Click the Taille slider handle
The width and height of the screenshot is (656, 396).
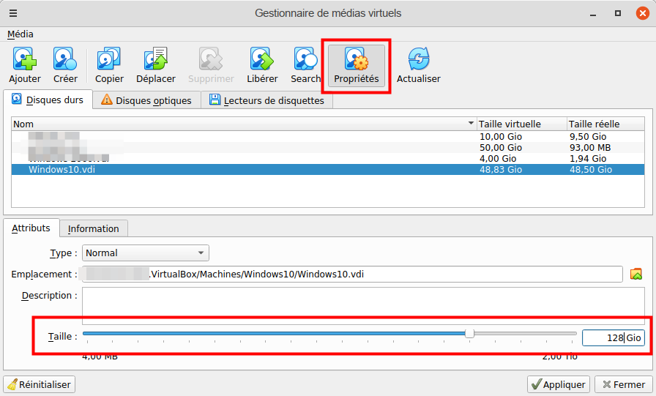tap(469, 334)
